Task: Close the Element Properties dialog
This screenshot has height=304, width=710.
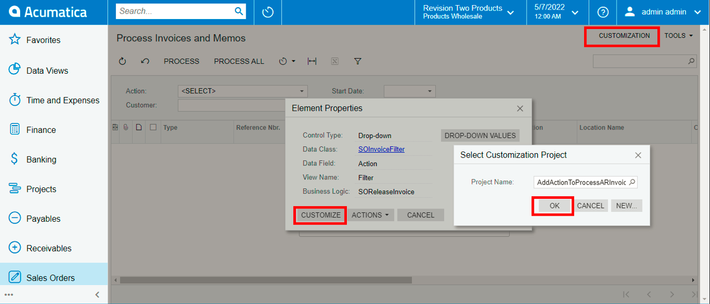Action: (520, 108)
